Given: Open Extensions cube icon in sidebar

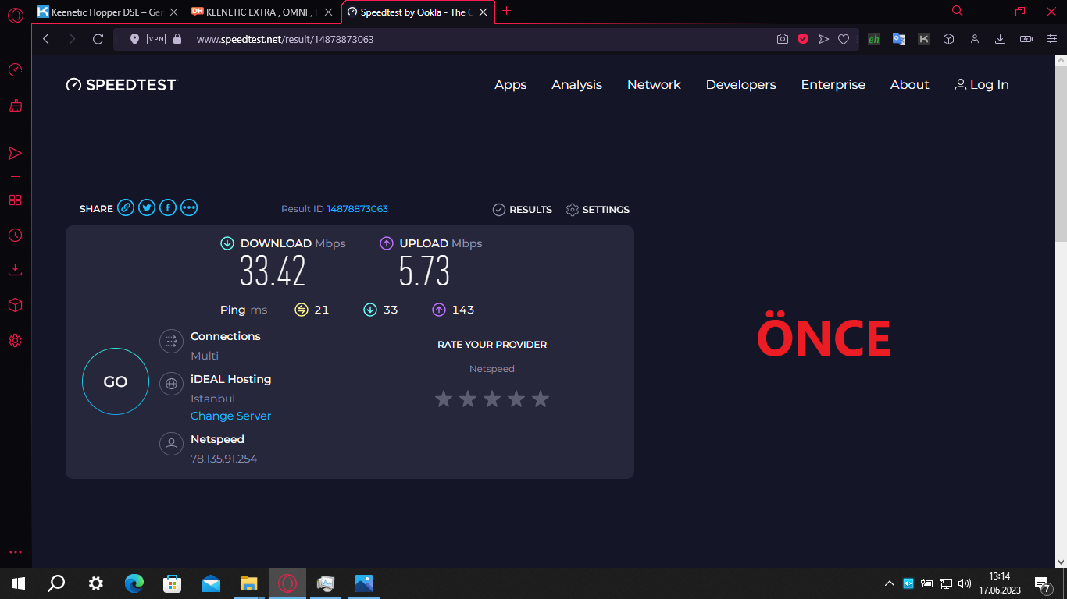Looking at the screenshot, I should [15, 305].
